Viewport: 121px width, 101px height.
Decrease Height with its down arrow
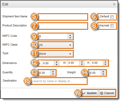pyautogui.click(x=105, y=64)
